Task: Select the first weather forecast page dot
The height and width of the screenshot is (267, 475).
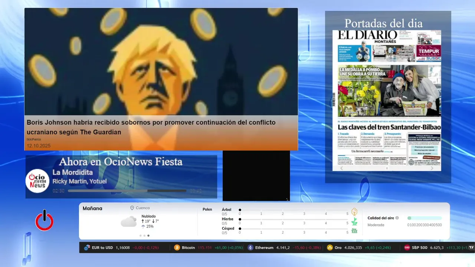Action: click(140, 235)
